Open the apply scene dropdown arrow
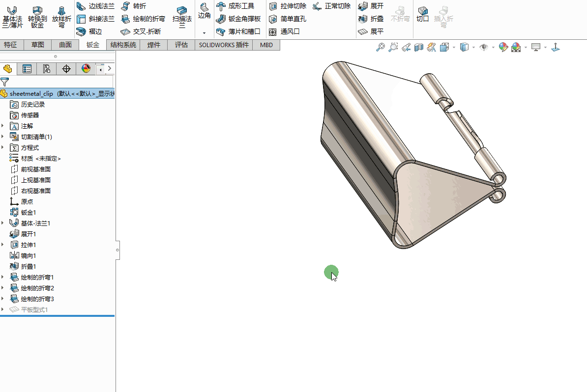587x392 pixels. [526, 48]
